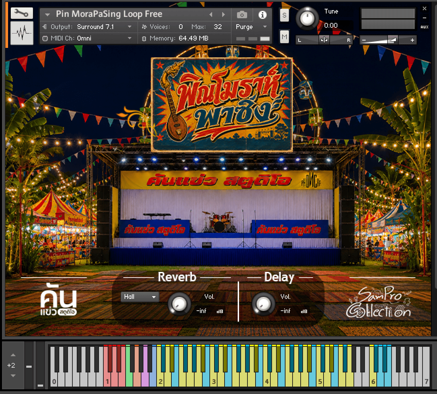Click the L-R pan slider
Viewport: 437px width, 394px height.
pos(324,40)
